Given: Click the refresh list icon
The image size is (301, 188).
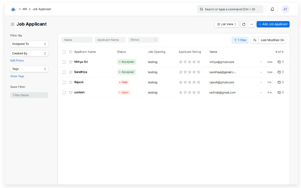Looking at the screenshot, I should tap(244, 24).
